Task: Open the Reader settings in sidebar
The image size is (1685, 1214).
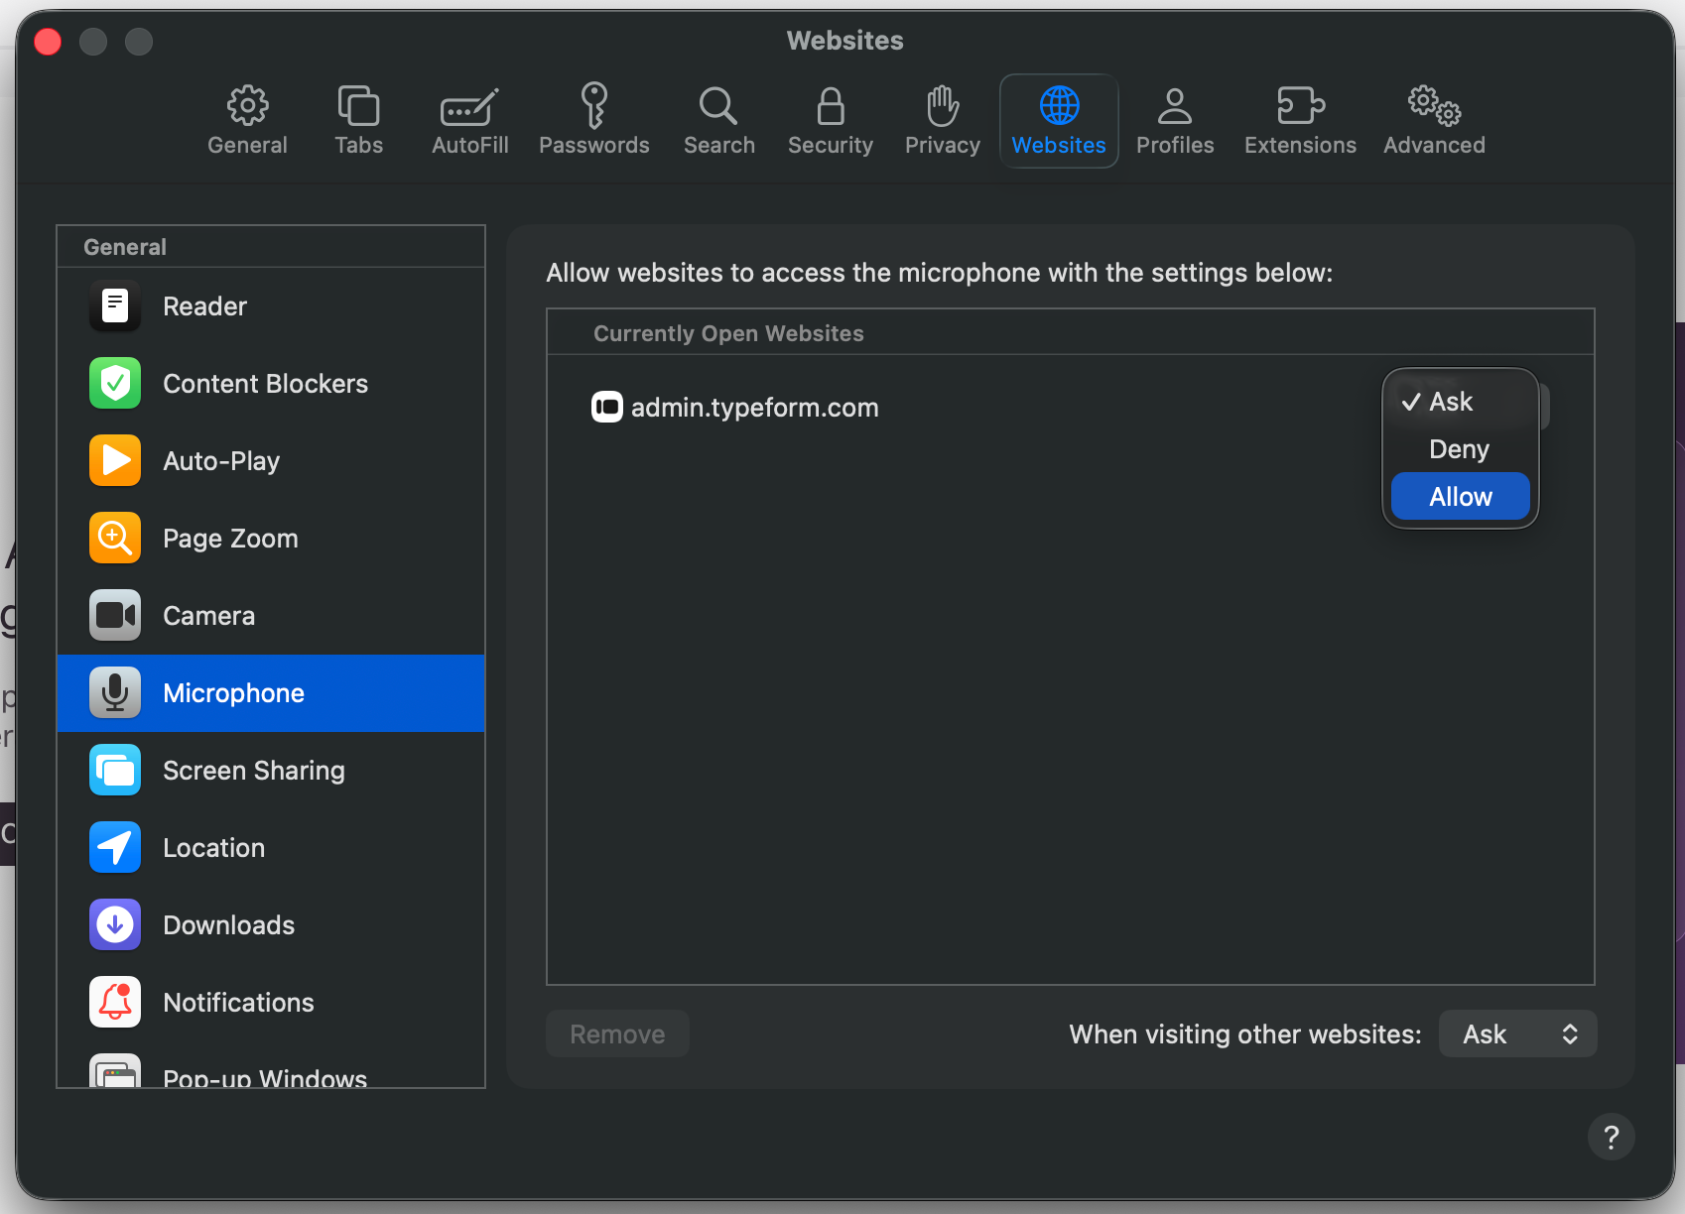Action: click(271, 306)
